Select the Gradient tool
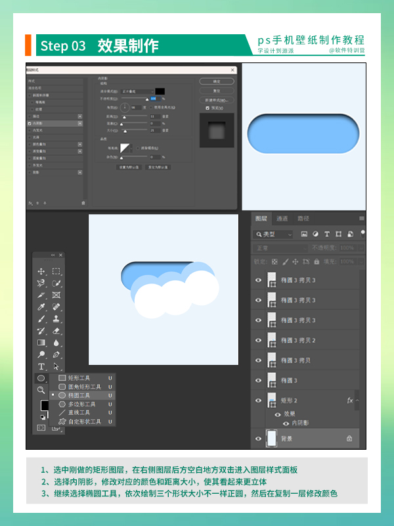 point(41,343)
